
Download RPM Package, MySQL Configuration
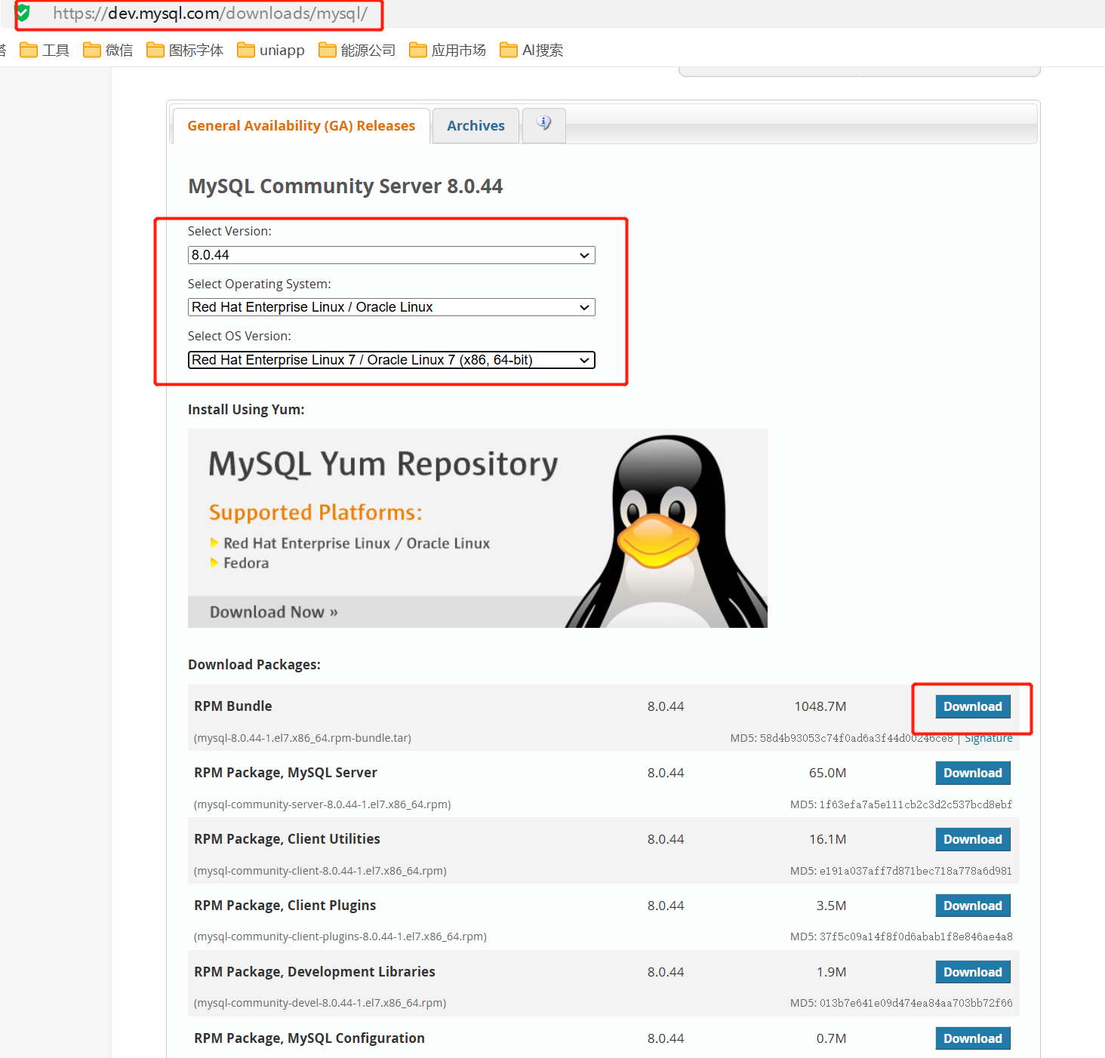973,1038
